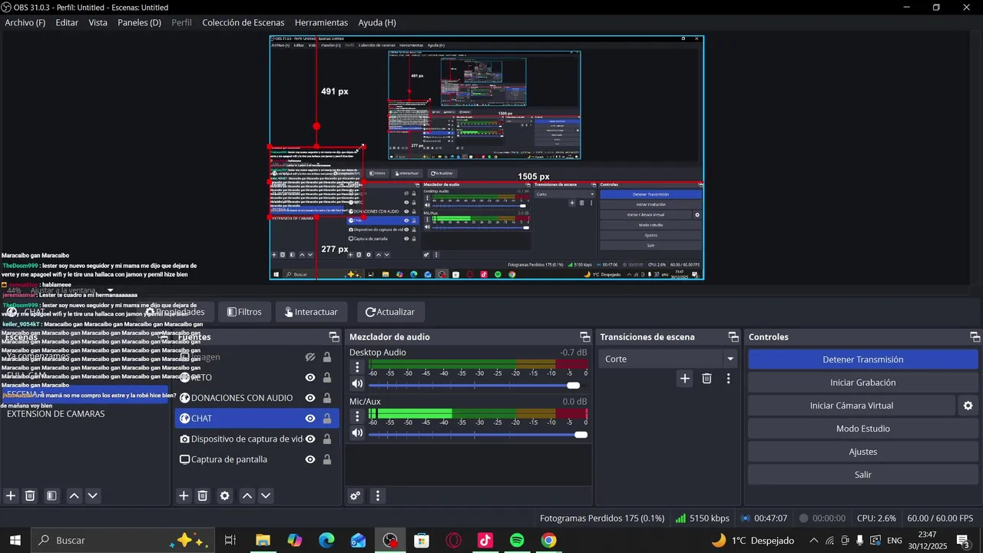The width and height of the screenshot is (983, 553).
Task: Open virtual camera settings gear
Action: 968,406
